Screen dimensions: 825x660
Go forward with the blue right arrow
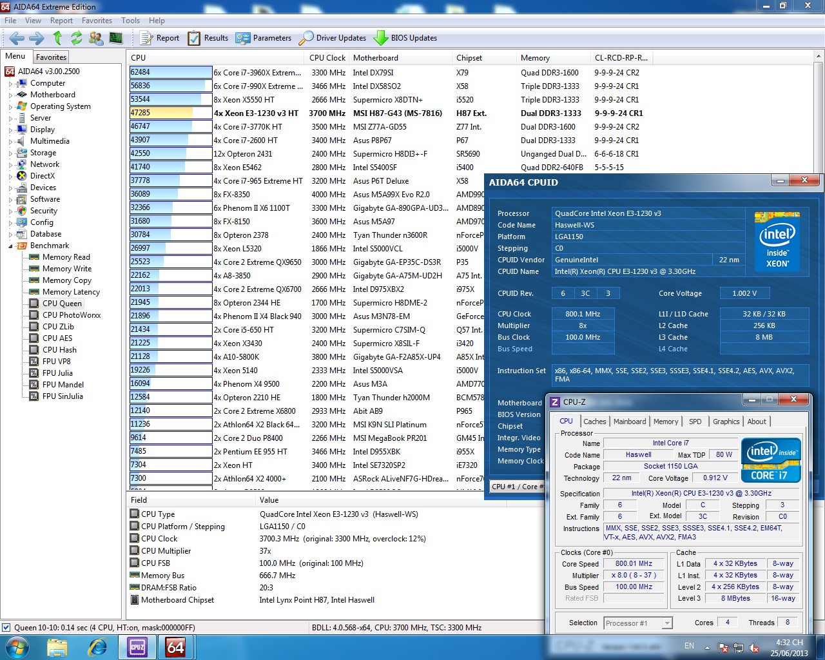(37, 38)
